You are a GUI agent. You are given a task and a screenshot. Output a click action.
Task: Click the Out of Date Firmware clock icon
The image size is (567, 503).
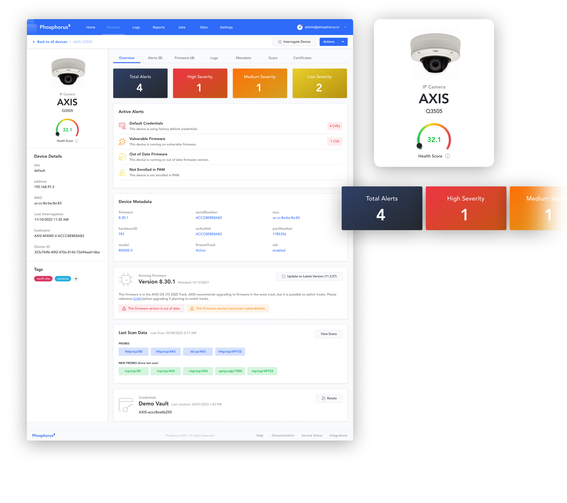coord(122,157)
